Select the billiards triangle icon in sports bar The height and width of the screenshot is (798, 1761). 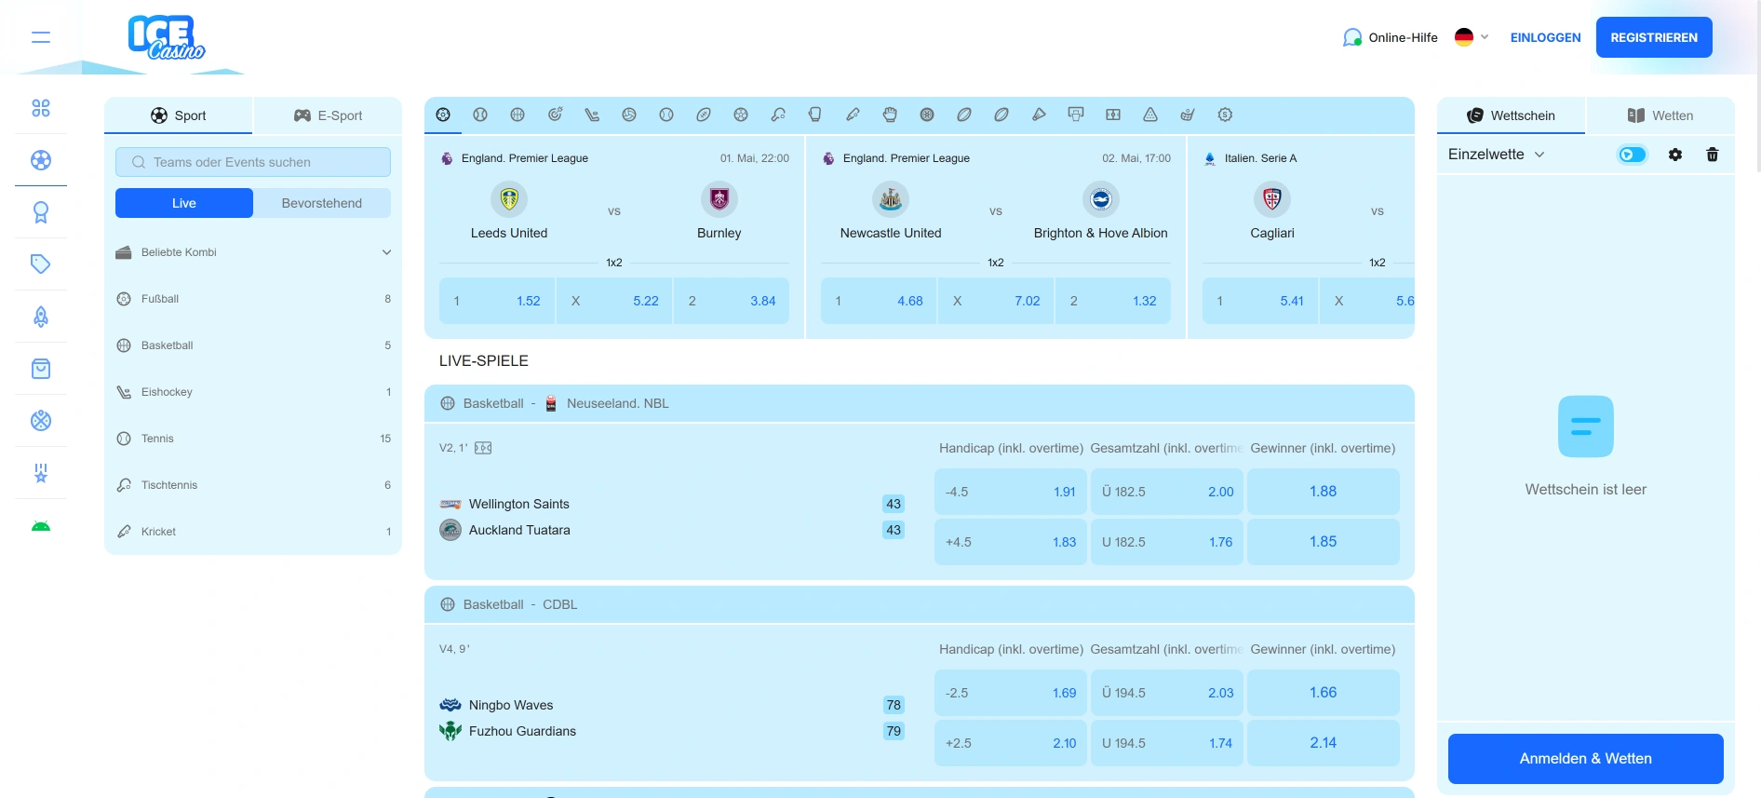coord(1150,115)
